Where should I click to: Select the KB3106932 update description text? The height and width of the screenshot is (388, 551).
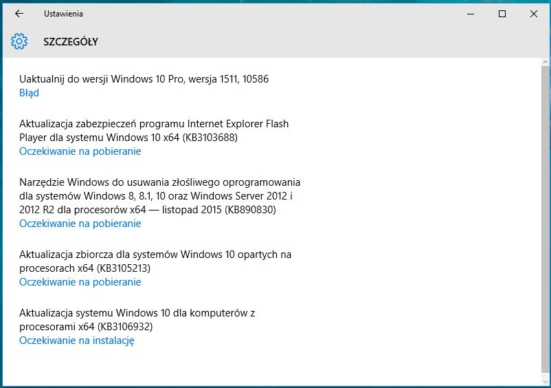coord(137,320)
